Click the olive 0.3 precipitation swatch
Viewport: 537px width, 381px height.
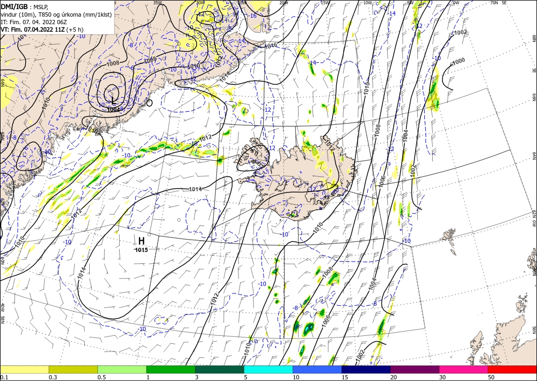(73, 369)
